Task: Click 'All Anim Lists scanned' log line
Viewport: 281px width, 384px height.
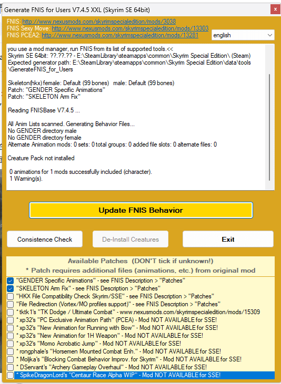Action: [x=71, y=124]
